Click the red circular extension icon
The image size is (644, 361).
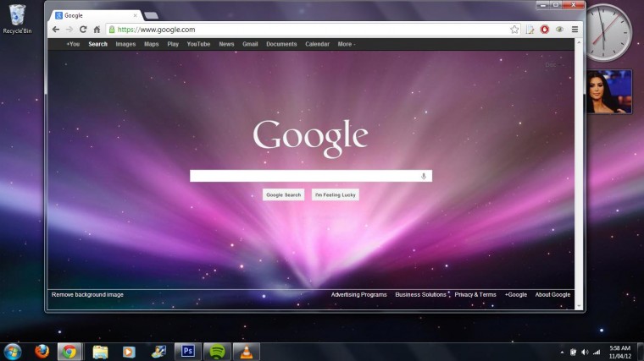(545, 30)
